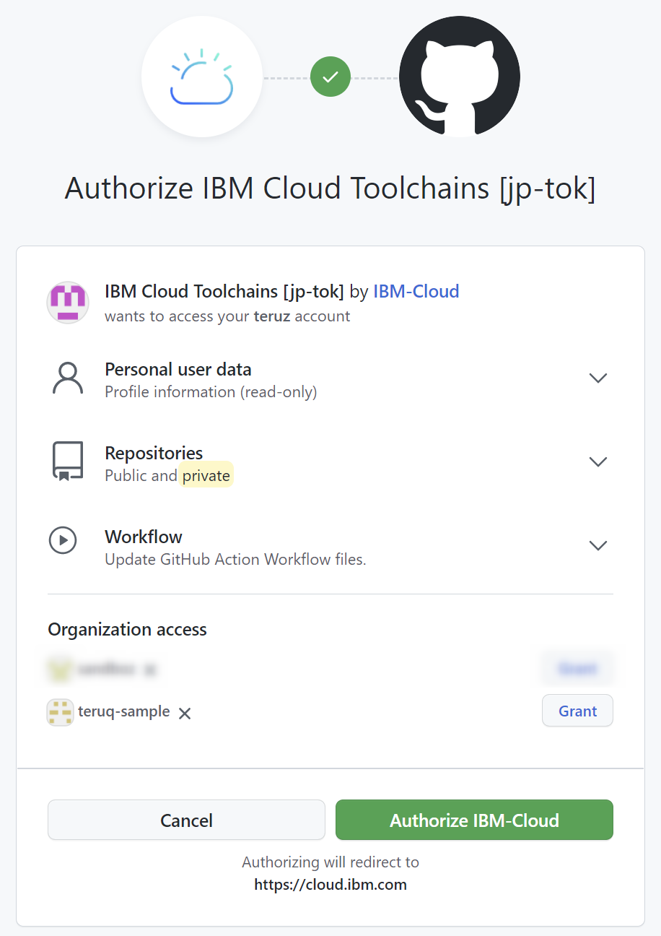
Task: Click the Cancel button
Action: (x=186, y=820)
